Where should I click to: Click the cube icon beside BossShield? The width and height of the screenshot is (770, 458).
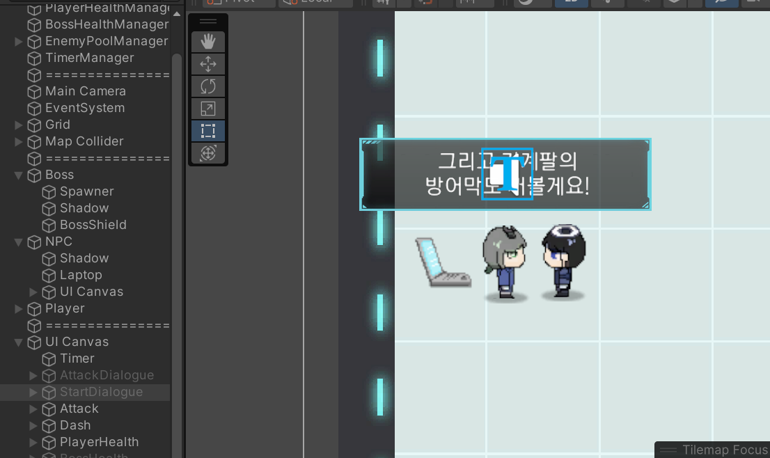49,226
